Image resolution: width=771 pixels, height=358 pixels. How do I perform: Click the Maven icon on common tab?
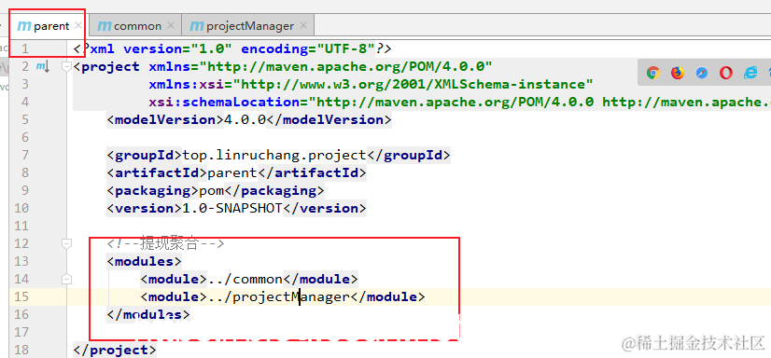[105, 25]
